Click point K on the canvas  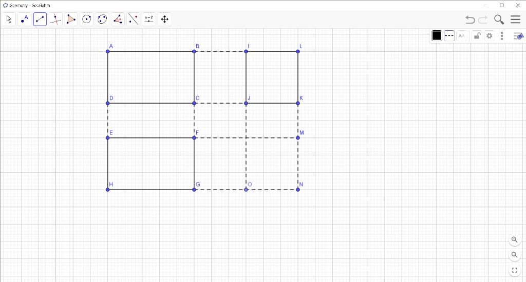click(298, 103)
